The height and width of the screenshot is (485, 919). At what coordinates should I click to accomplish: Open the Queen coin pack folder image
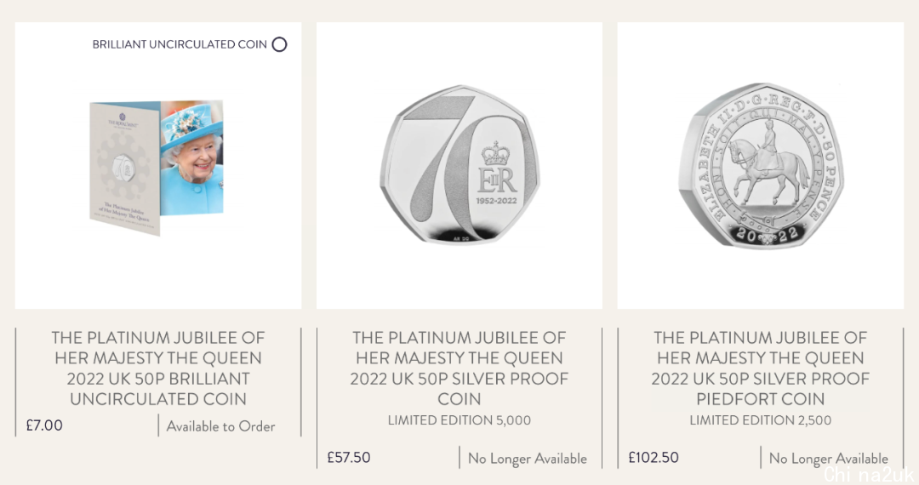tap(157, 168)
